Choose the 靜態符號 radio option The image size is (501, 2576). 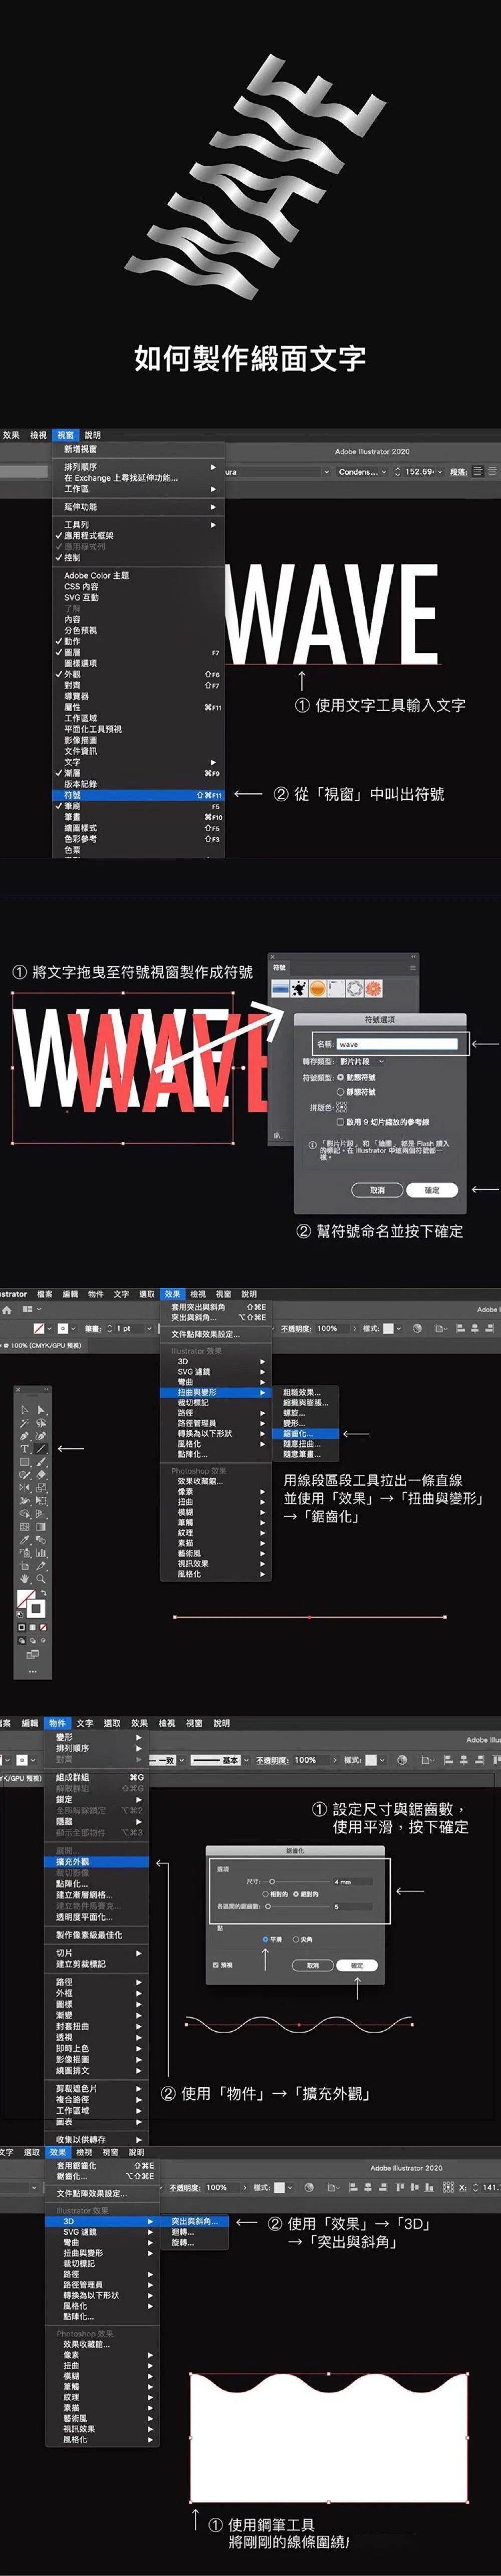pyautogui.click(x=340, y=1092)
